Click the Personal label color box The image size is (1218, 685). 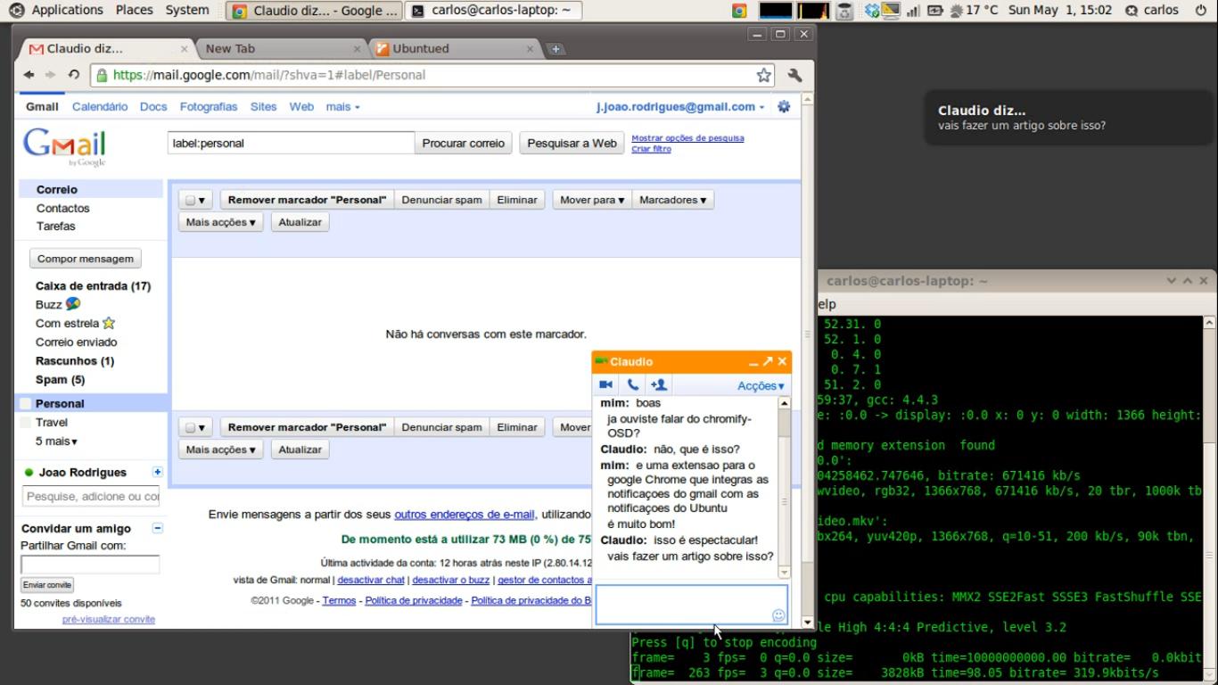[26, 404]
